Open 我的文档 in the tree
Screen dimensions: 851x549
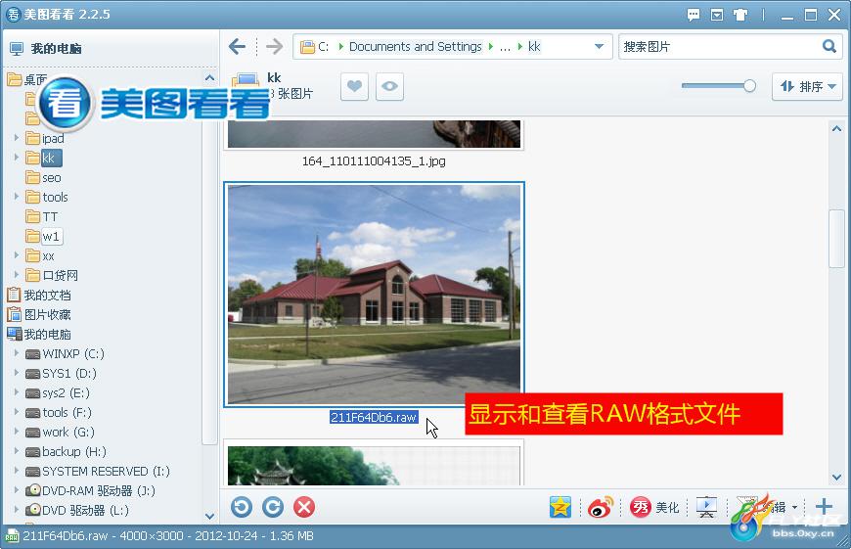pyautogui.click(x=47, y=295)
